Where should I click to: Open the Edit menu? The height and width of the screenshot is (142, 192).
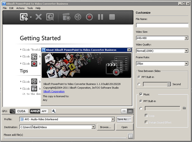click(12, 8)
